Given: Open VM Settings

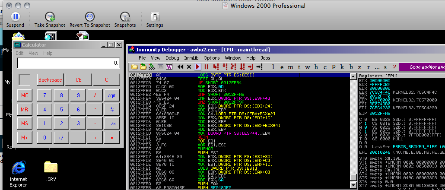Looking at the screenshot, I should coord(155,19).
